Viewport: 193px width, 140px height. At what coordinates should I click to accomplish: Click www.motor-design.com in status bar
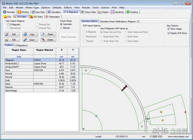click(178, 136)
